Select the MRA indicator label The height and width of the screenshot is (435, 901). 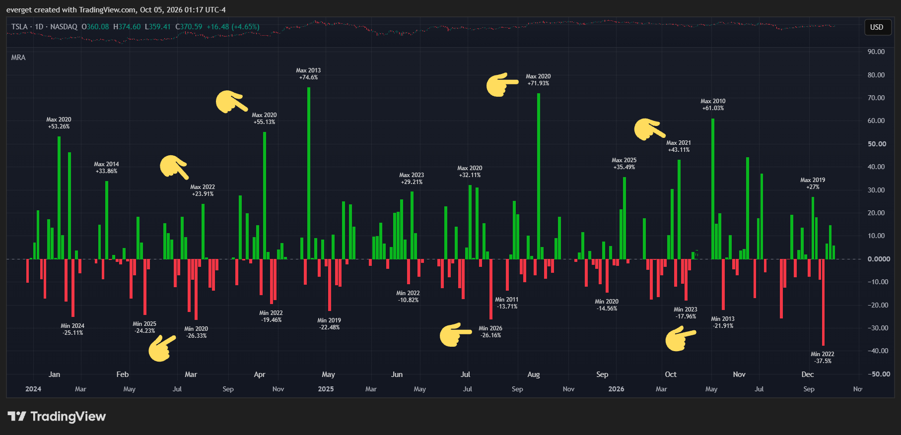click(18, 58)
